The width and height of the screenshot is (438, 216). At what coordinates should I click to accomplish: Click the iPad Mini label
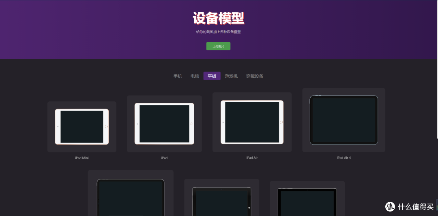click(x=82, y=158)
